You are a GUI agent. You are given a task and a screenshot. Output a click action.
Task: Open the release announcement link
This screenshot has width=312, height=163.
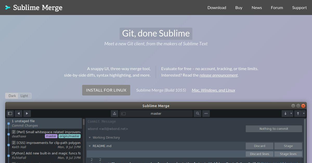pyautogui.click(x=219, y=75)
